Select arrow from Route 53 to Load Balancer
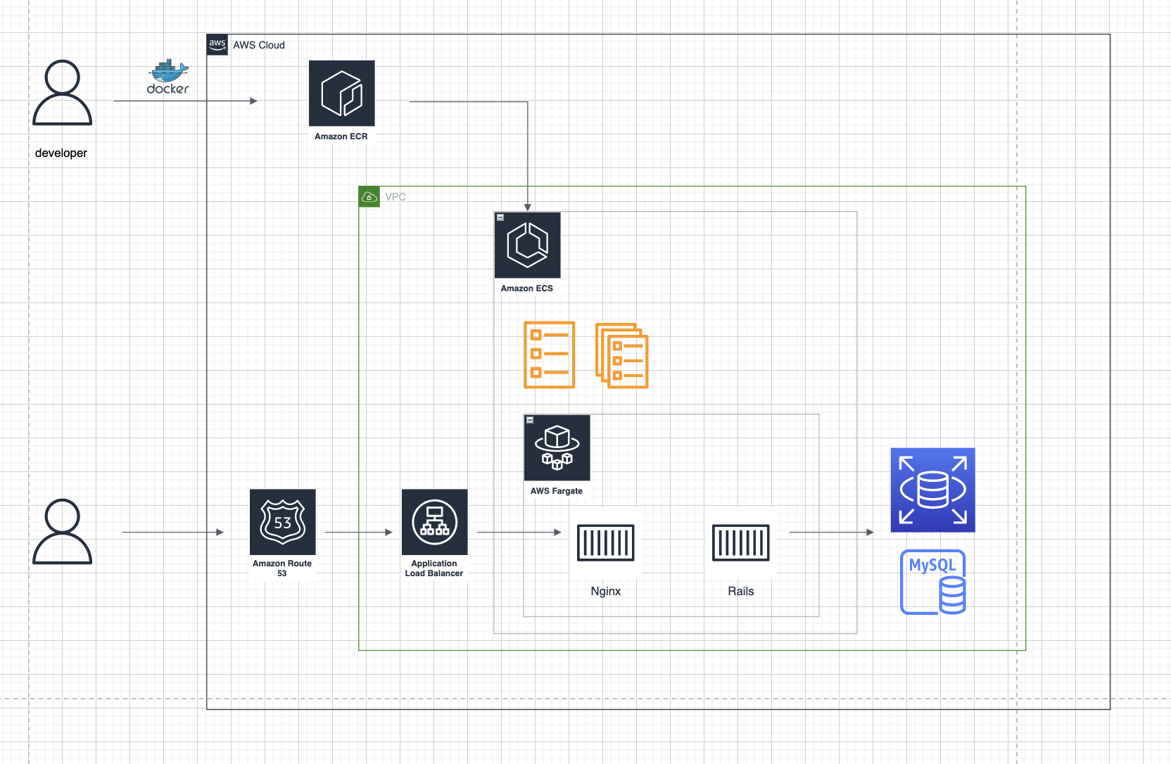 359,533
